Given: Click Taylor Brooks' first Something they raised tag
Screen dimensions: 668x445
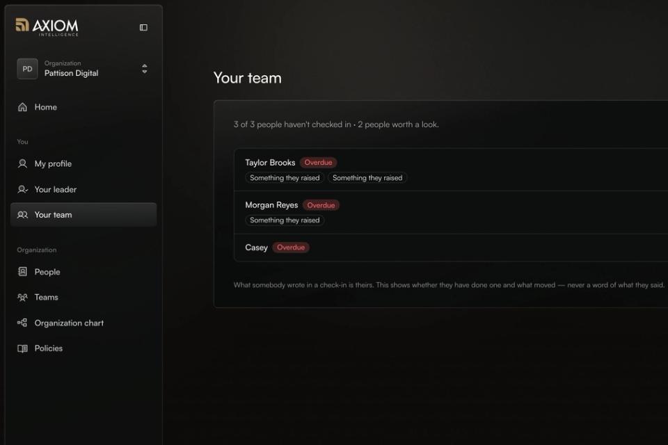Looking at the screenshot, I should coord(285,177).
